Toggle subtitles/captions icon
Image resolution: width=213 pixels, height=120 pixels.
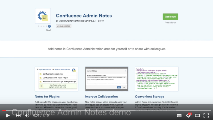(x=179, y=115)
